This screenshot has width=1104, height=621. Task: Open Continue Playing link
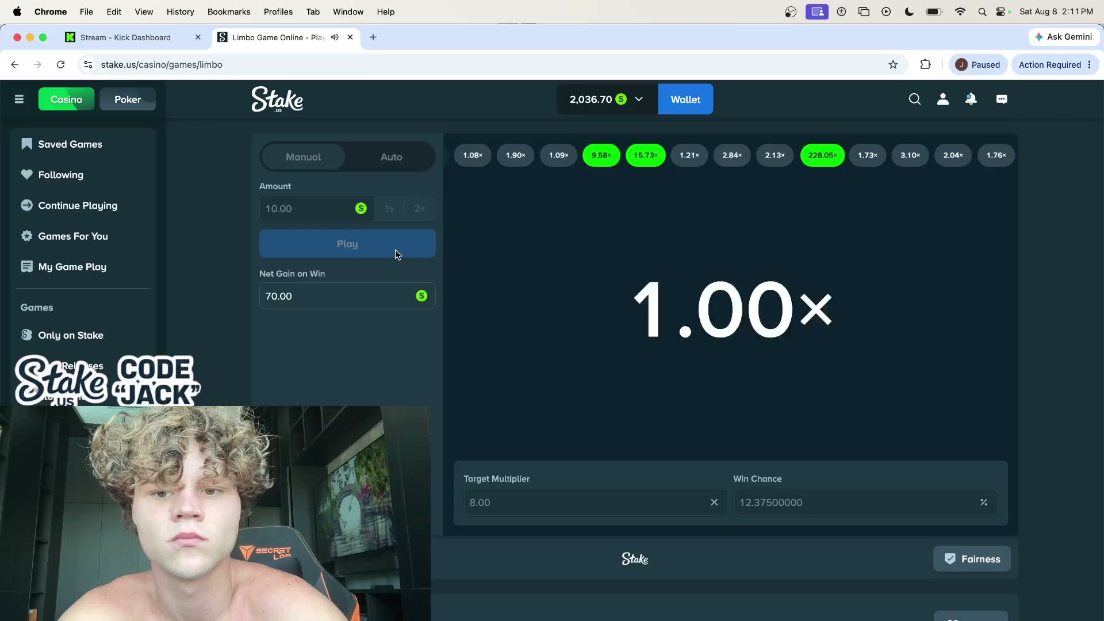coord(78,205)
